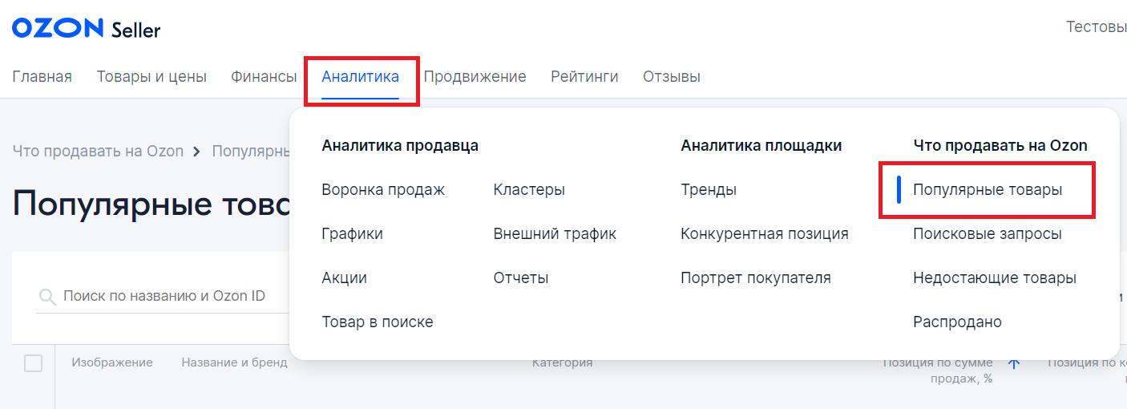This screenshot has width=1127, height=409.
Task: Select Конкурентная позиция menu item
Action: [x=765, y=234]
